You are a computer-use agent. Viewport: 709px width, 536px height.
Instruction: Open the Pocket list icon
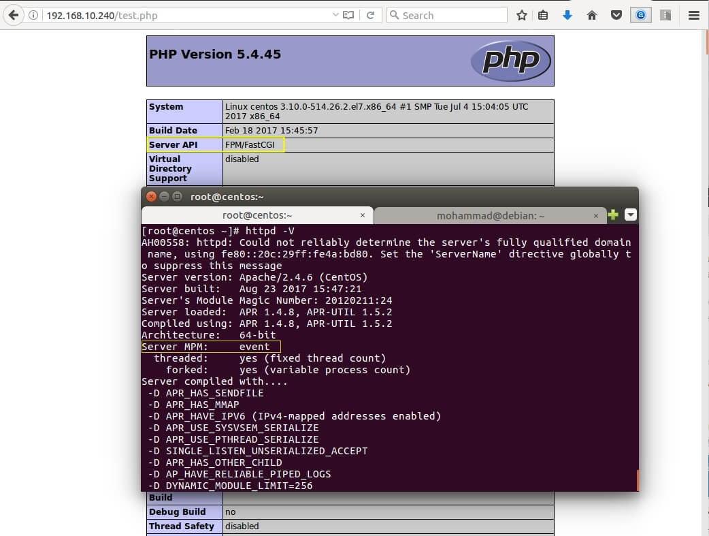coord(616,15)
